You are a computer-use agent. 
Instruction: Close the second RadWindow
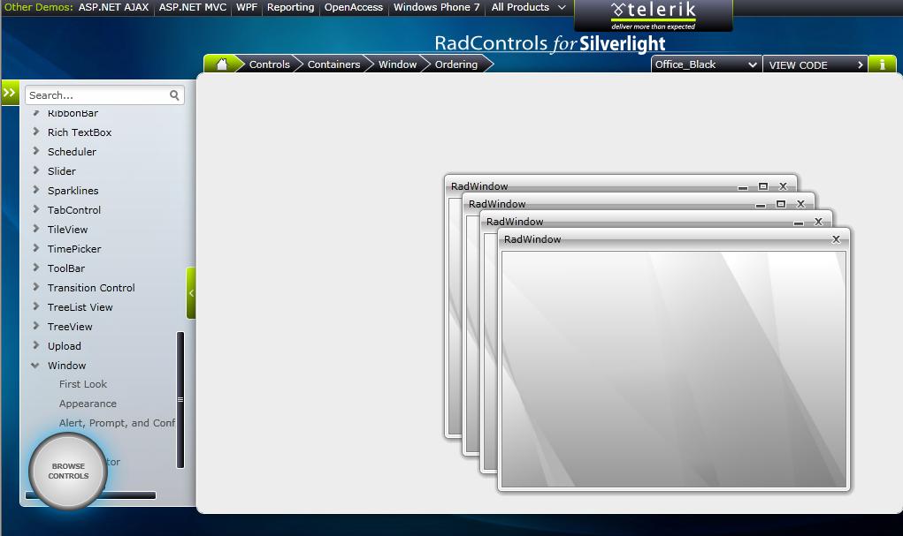800,204
